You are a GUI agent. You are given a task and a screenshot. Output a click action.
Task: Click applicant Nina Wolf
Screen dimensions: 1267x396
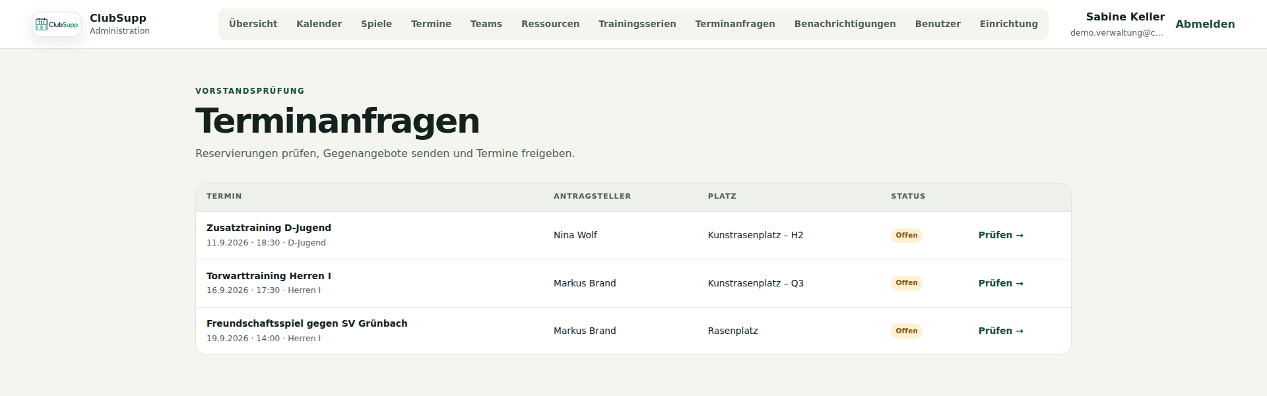tap(575, 235)
